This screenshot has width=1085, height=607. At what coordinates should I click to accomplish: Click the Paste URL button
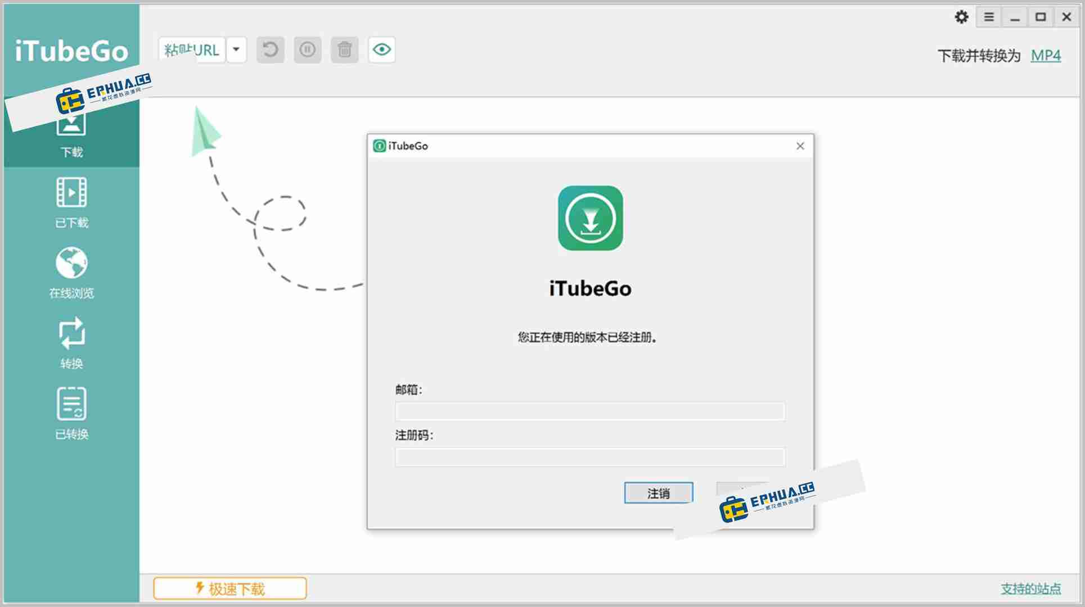(192, 50)
